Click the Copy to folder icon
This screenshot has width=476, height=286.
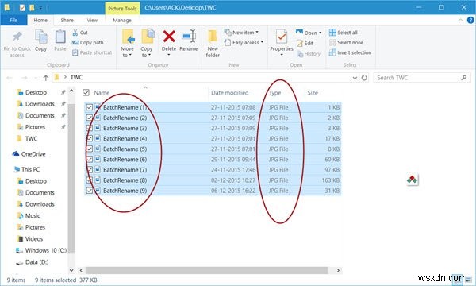148,37
